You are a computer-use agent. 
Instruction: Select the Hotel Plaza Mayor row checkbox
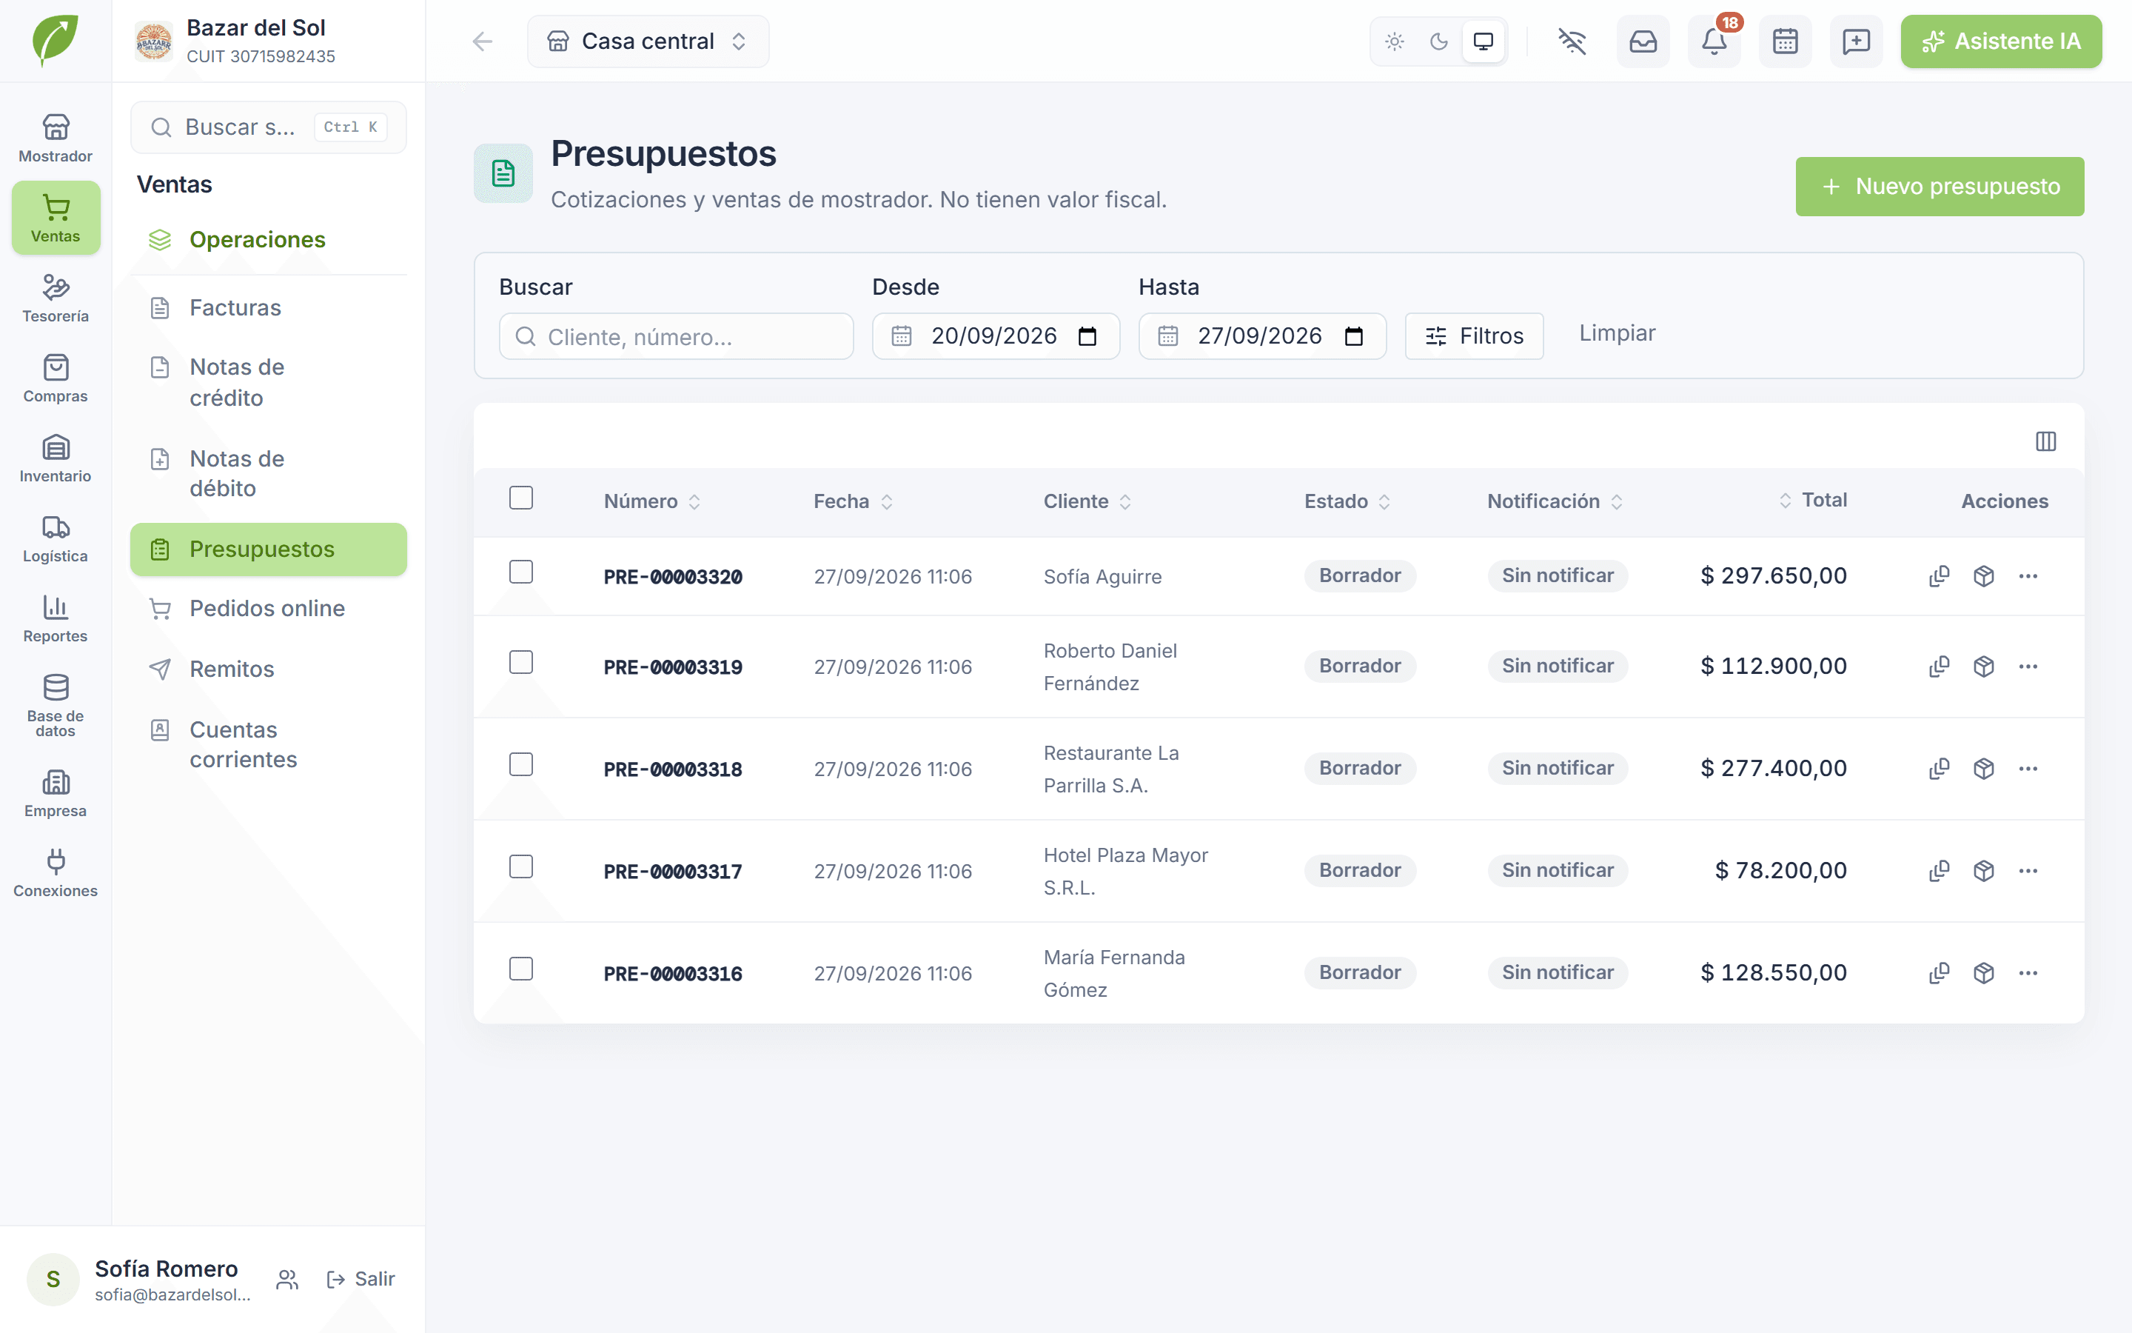(522, 866)
